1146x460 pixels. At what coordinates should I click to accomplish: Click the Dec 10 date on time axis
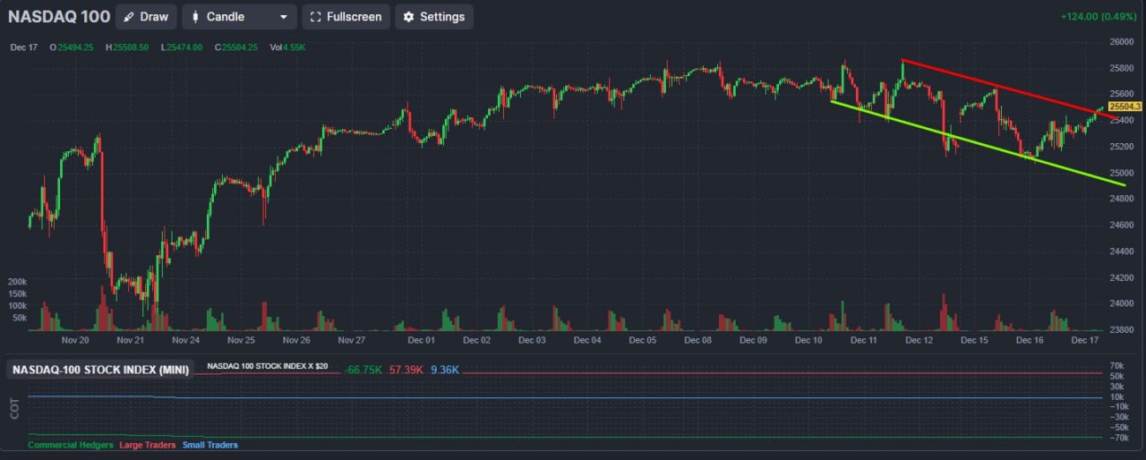click(808, 340)
